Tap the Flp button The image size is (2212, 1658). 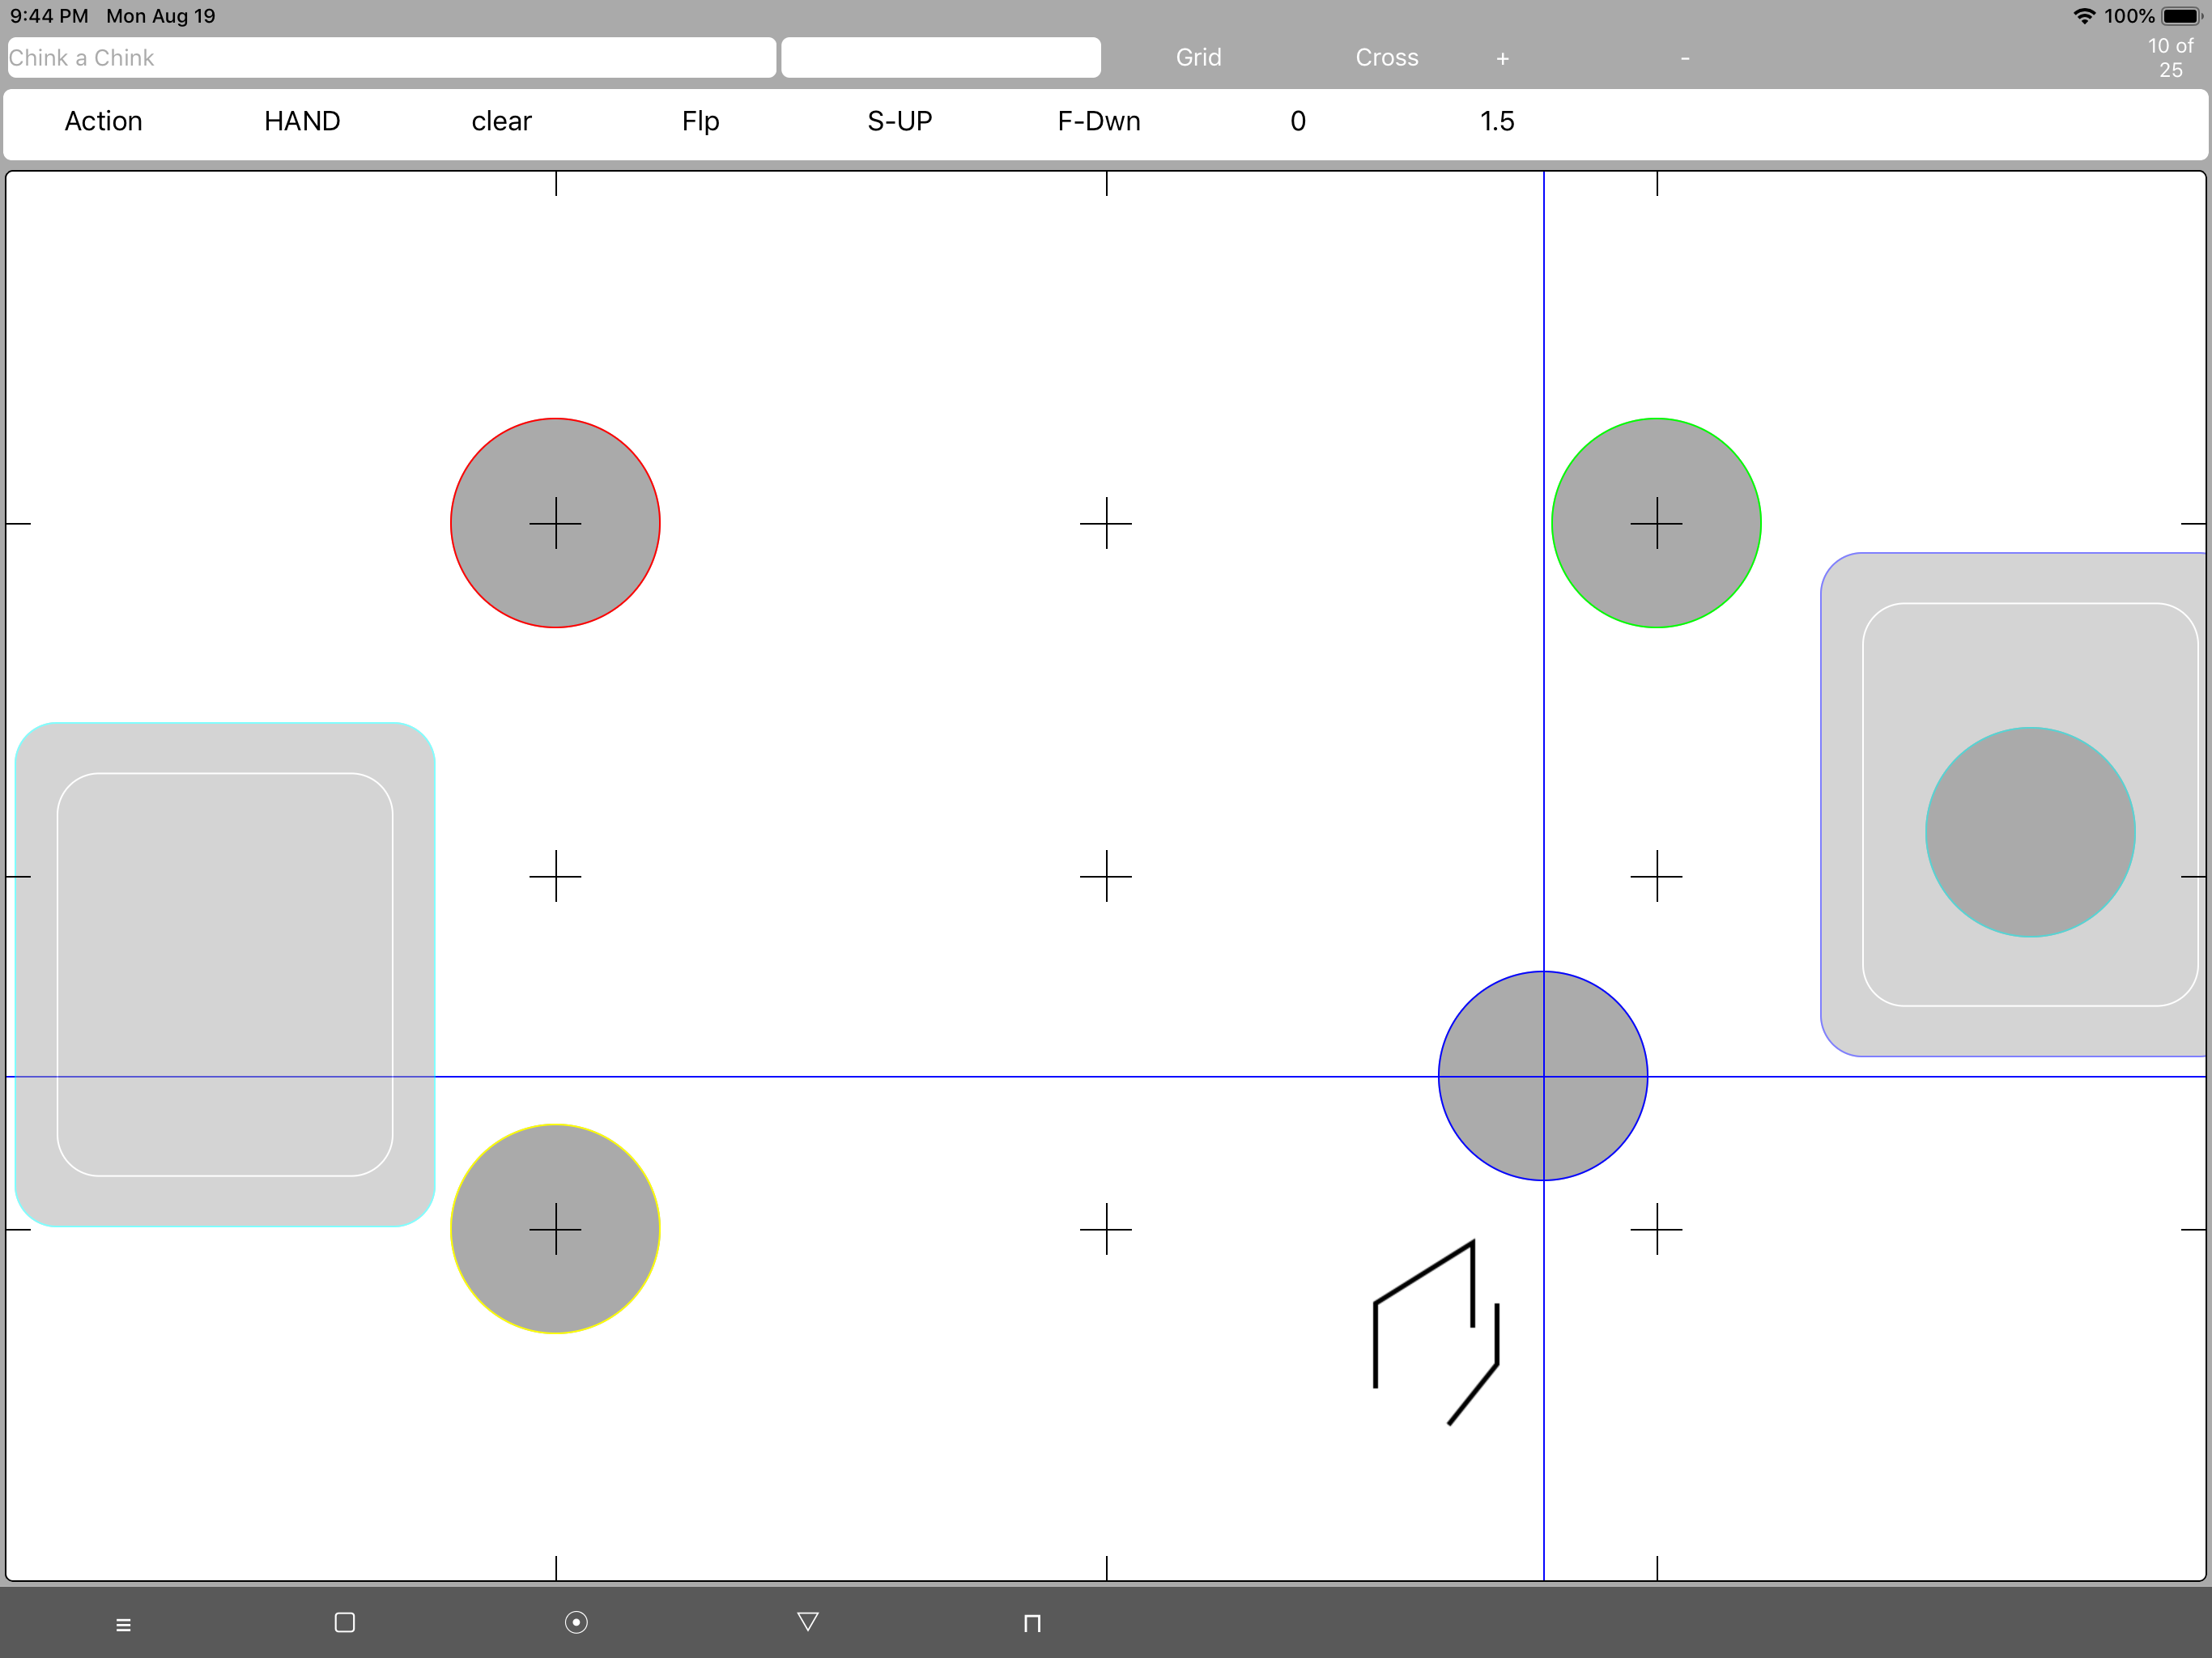(x=700, y=121)
